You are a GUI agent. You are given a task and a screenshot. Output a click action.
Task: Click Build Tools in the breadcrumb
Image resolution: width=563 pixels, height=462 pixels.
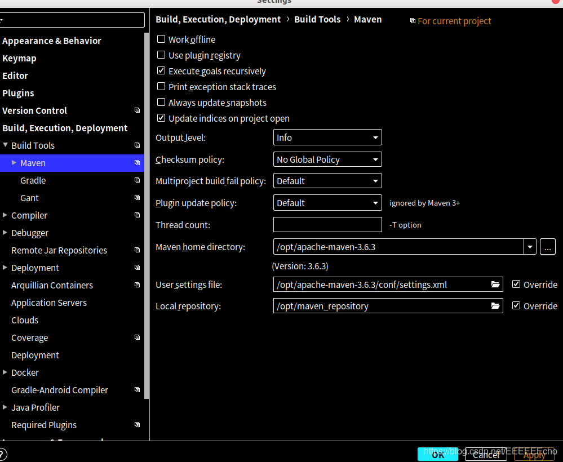[x=317, y=19]
